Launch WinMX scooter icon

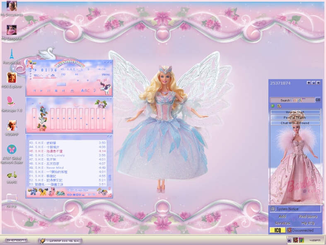[12, 177]
